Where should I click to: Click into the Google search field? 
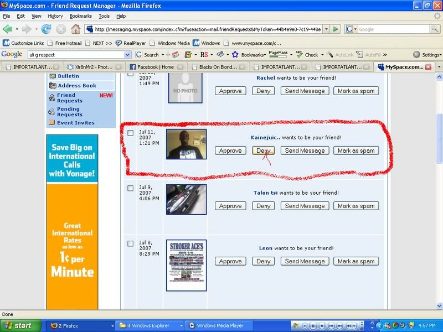point(394,29)
